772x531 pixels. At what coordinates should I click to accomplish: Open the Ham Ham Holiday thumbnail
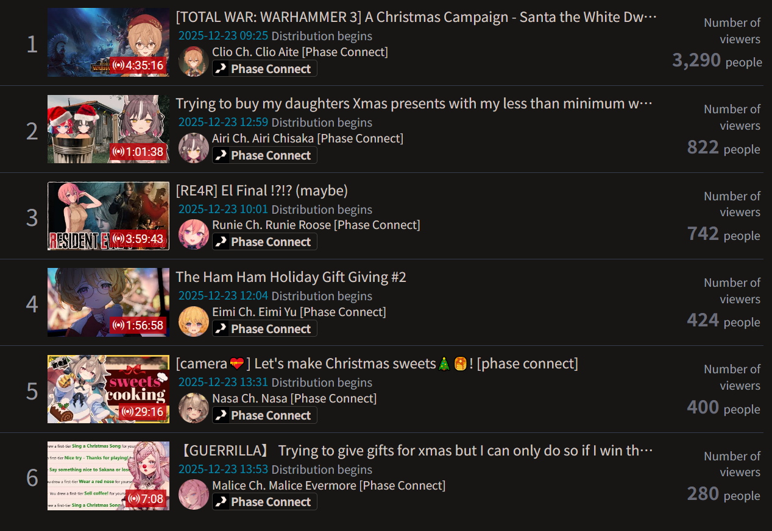(x=108, y=303)
